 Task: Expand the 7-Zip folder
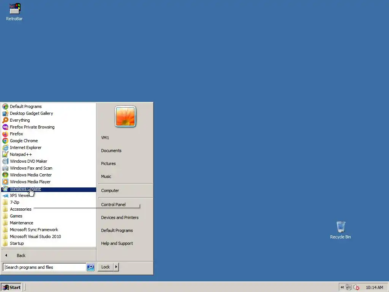point(49,202)
